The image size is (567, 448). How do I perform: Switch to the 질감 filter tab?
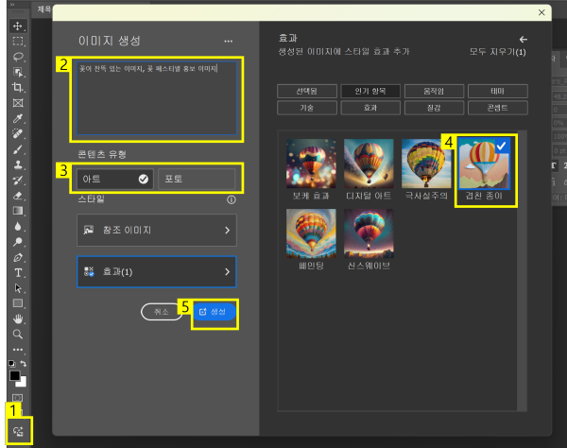[x=434, y=108]
